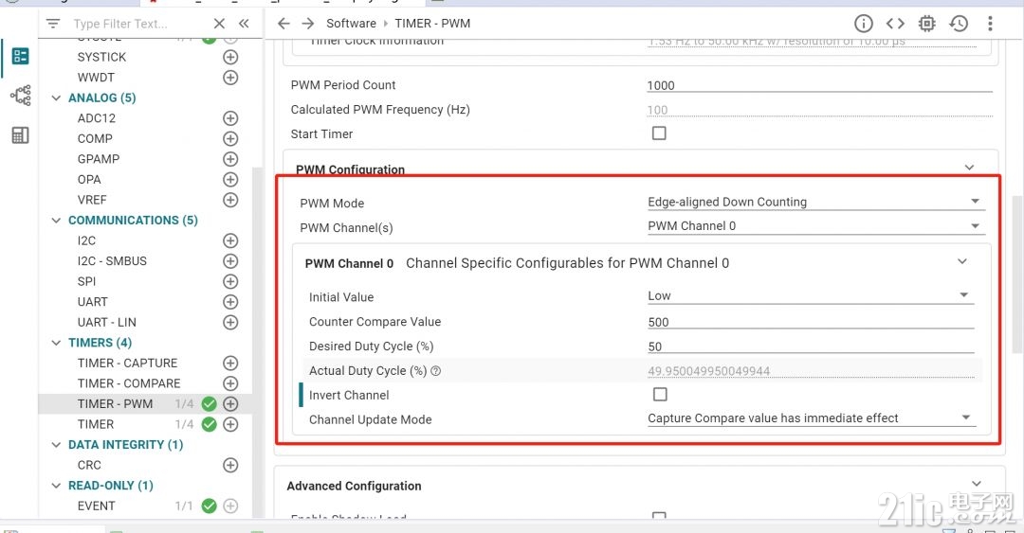Add a COMP module instance

point(230,139)
